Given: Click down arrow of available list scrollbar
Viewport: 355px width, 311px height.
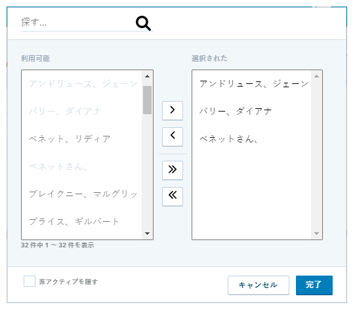Looking at the screenshot, I should tap(147, 234).
